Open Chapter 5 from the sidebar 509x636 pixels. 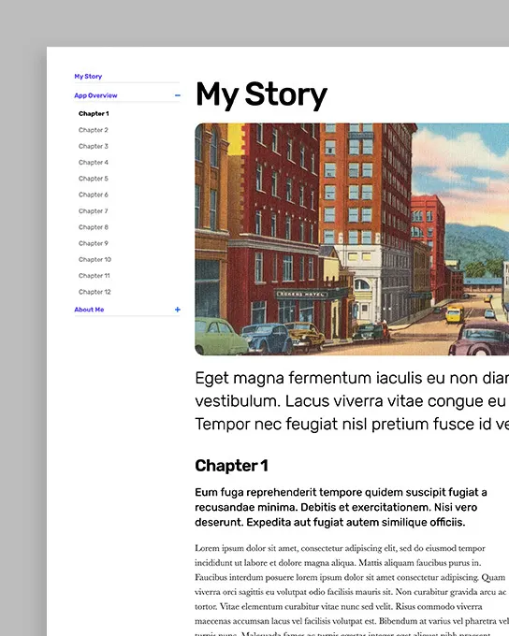point(94,179)
